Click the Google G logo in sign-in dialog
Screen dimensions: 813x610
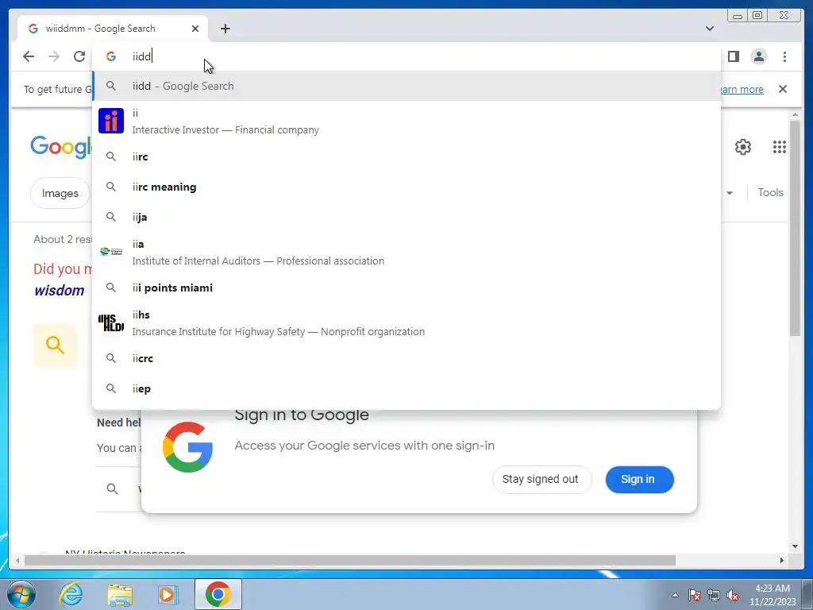(x=187, y=447)
